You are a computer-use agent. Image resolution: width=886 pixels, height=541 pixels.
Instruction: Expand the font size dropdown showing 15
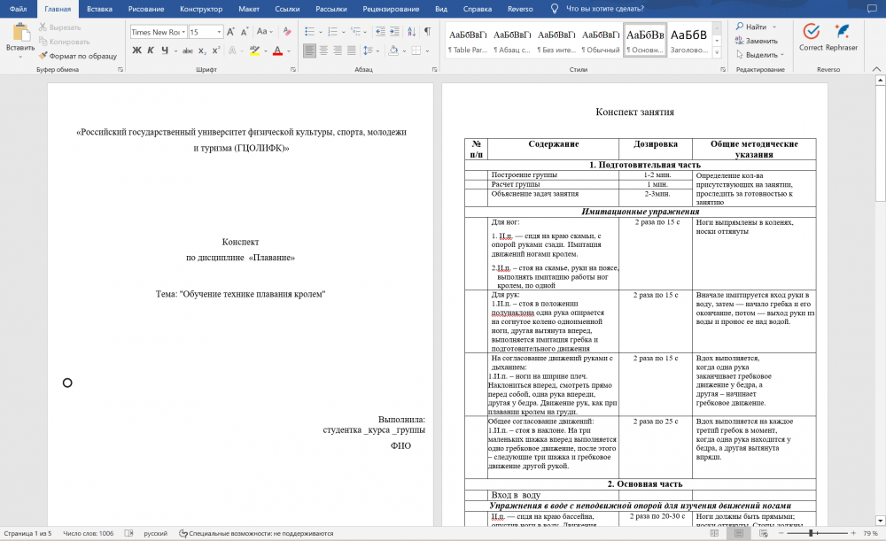click(x=217, y=32)
